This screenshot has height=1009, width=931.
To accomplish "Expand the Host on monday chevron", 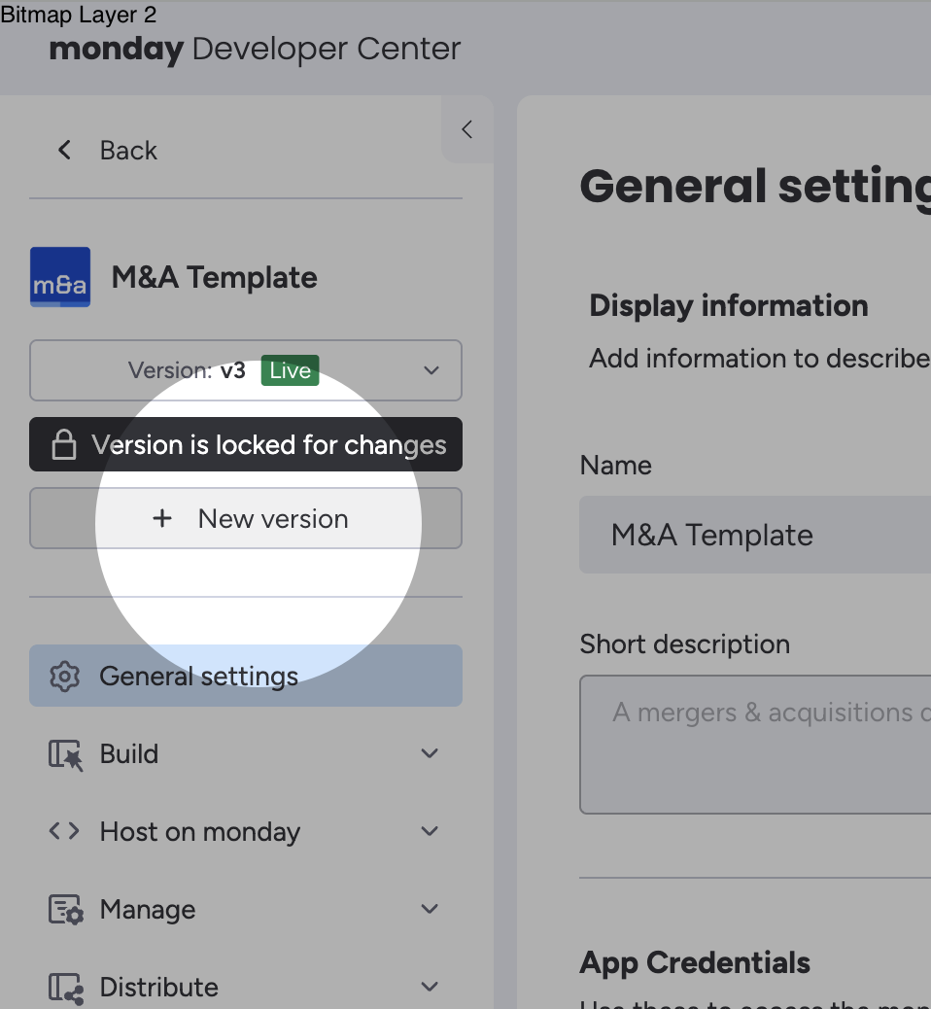I will [x=430, y=831].
